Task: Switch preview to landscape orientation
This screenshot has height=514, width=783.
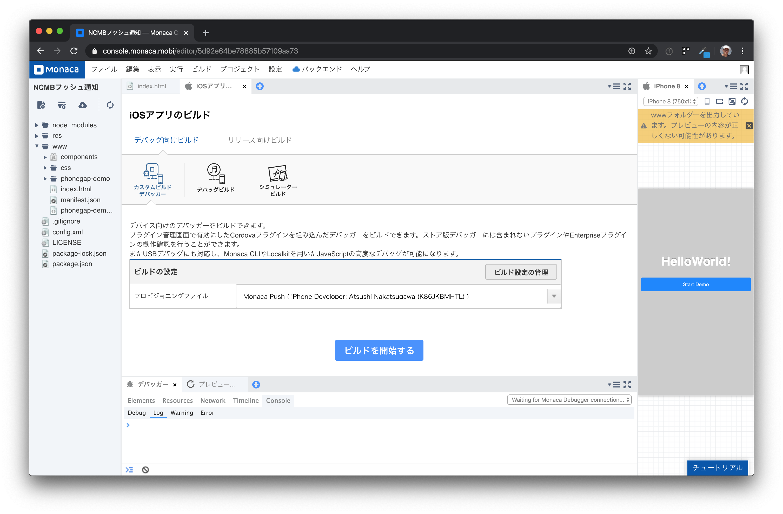Action: pos(720,101)
